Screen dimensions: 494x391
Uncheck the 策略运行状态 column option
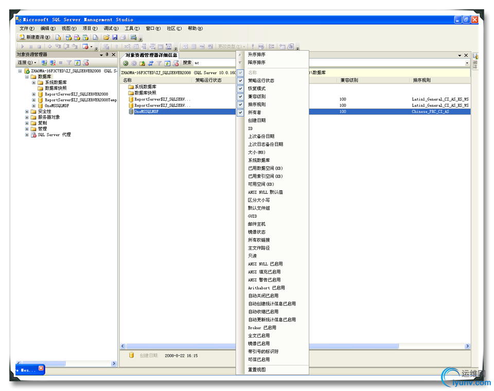240,80
